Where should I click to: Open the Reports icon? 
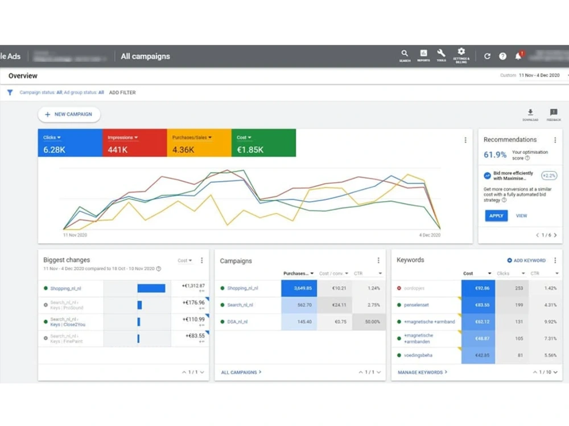coord(423,56)
